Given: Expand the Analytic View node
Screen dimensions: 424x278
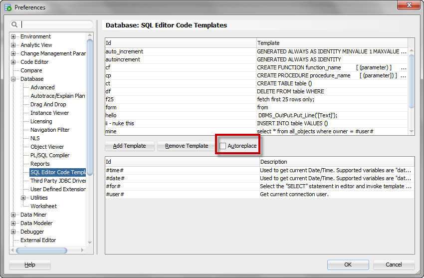Looking at the screenshot, I should pyautogui.click(x=13, y=45).
